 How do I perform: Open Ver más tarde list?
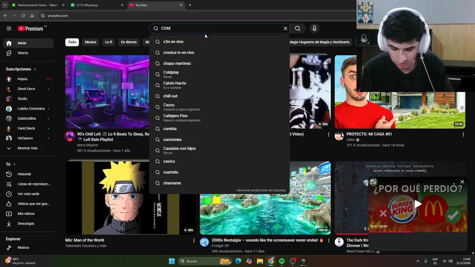[28, 194]
